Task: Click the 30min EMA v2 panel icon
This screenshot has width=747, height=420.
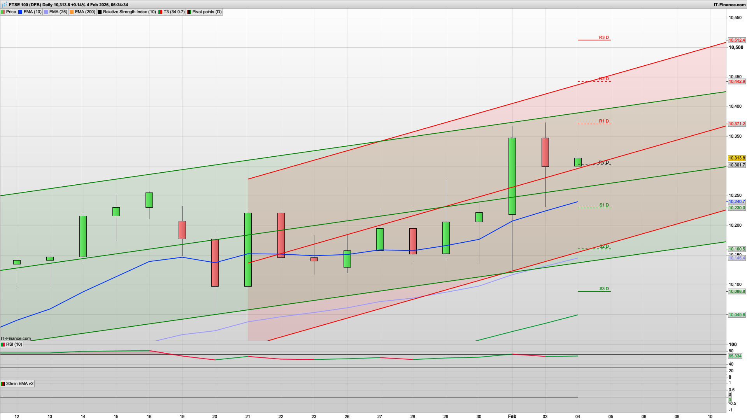Action: pos(3,383)
